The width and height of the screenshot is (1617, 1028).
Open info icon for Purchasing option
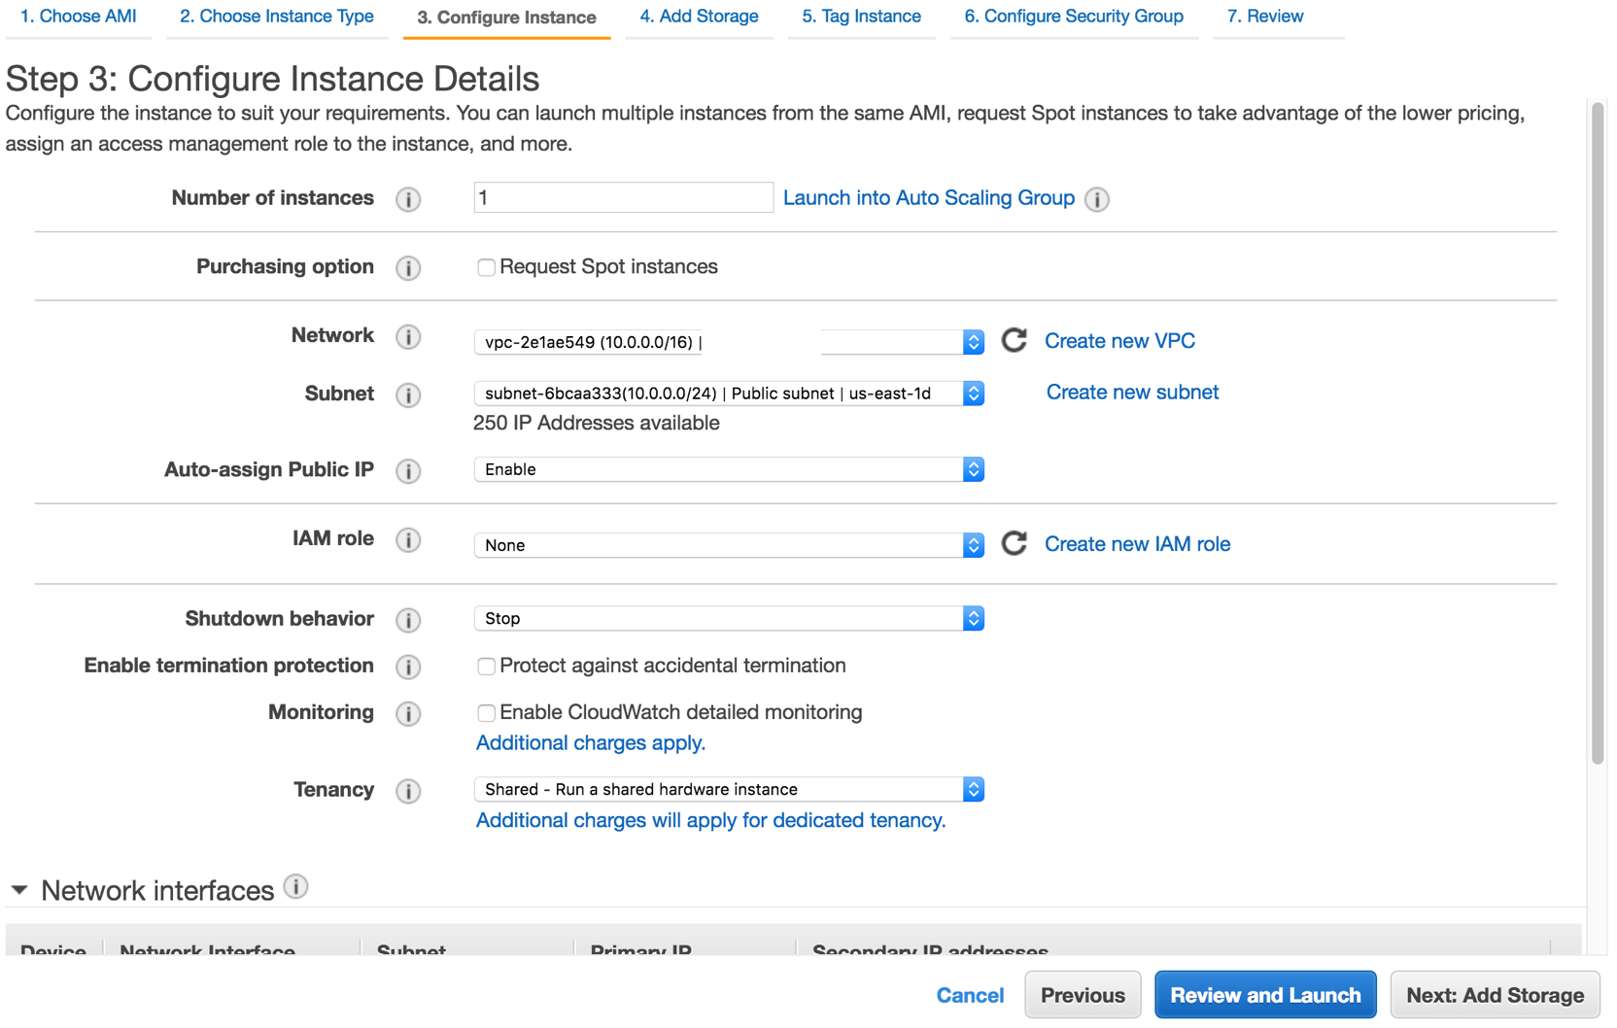click(408, 268)
